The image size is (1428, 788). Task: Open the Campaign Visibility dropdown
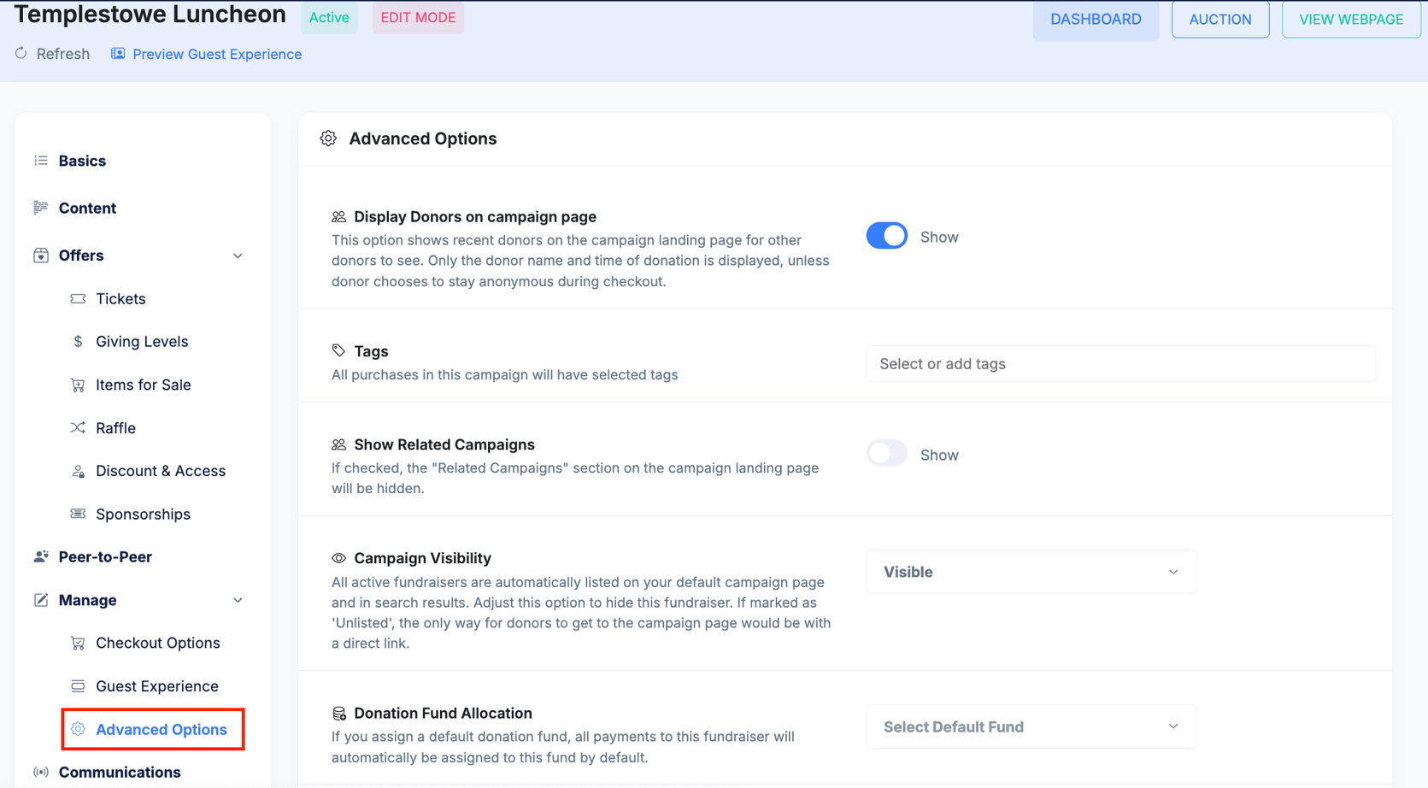point(1031,572)
